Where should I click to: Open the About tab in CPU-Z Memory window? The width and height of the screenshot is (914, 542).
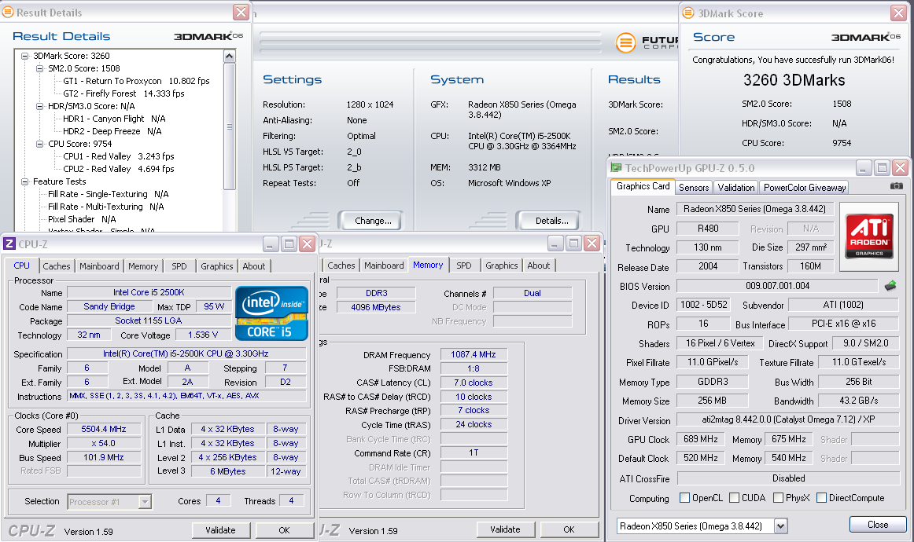[539, 266]
